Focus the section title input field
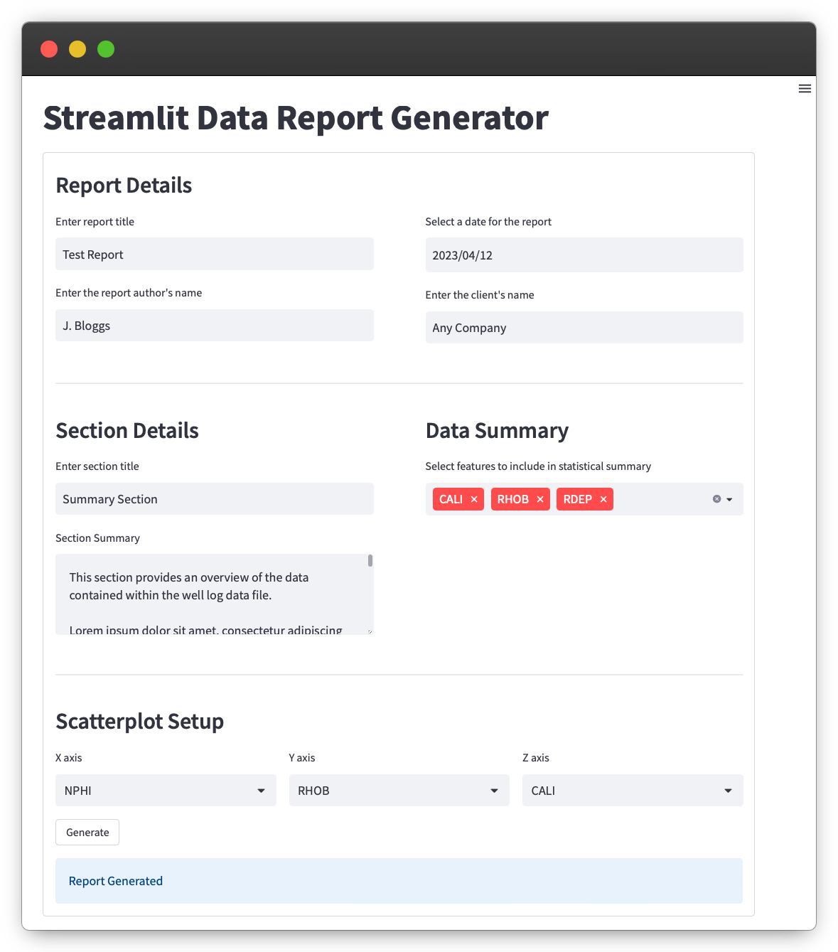This screenshot has width=838, height=952. (214, 499)
